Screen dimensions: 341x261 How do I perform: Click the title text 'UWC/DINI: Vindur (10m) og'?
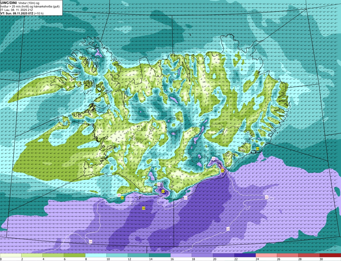click(20, 3)
